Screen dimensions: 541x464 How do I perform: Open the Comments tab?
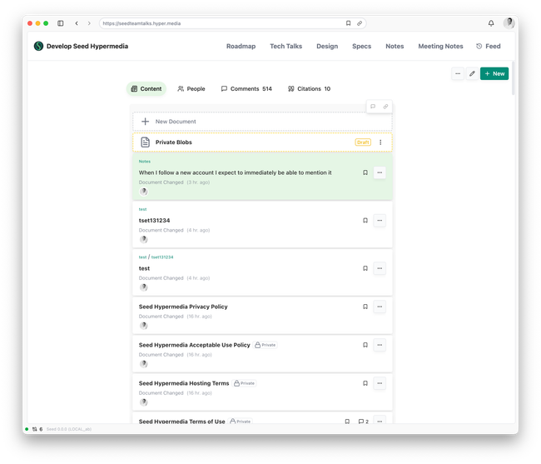pyautogui.click(x=246, y=88)
